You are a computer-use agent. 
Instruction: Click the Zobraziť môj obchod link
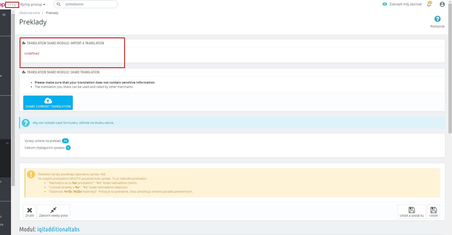pyautogui.click(x=405, y=4)
